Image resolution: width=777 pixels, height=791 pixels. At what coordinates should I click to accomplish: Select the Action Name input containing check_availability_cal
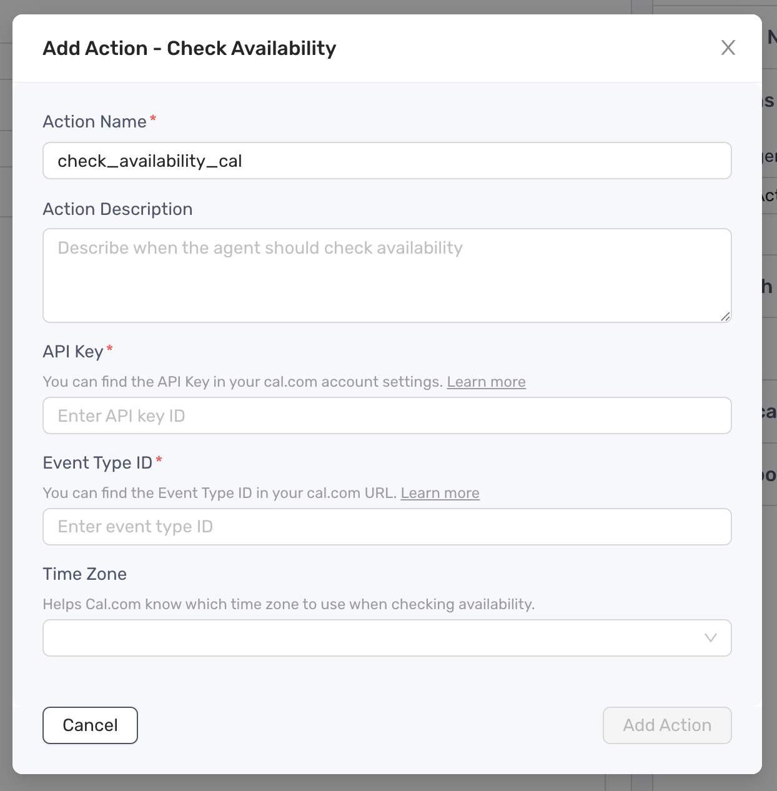coord(387,161)
